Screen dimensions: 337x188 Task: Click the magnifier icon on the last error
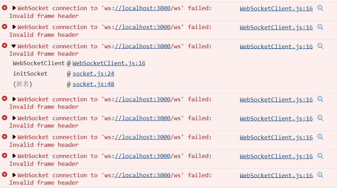[320, 175]
